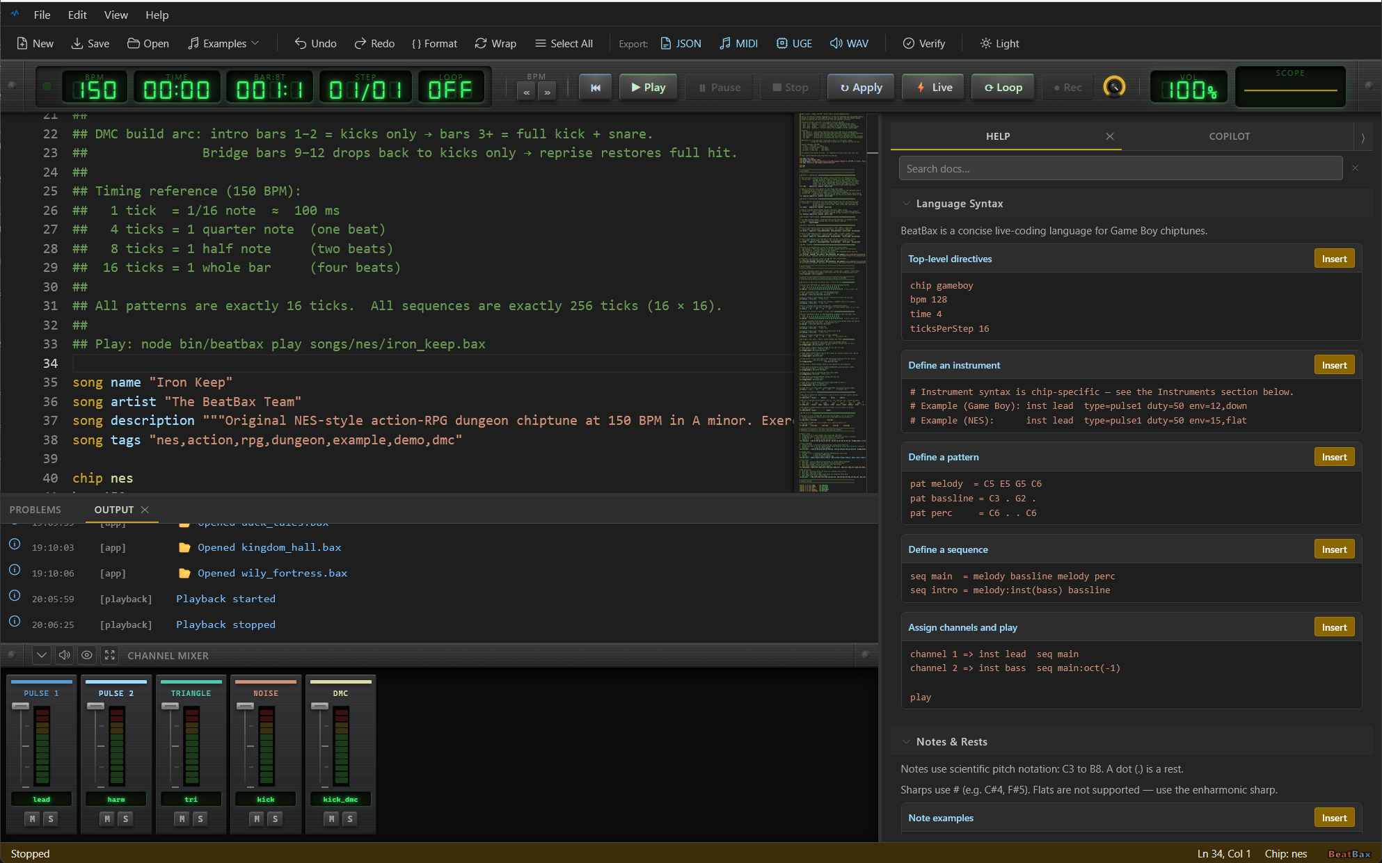Insert the Define a sequence snippet
Screen dimensions: 1382x863
tap(1334, 549)
